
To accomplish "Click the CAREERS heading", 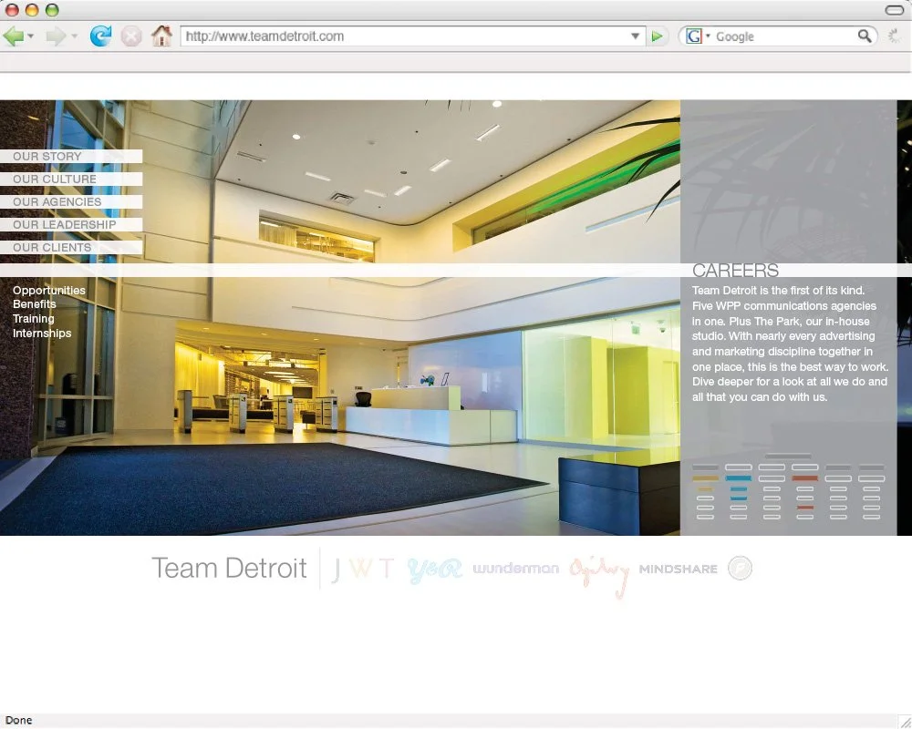I will [735, 271].
